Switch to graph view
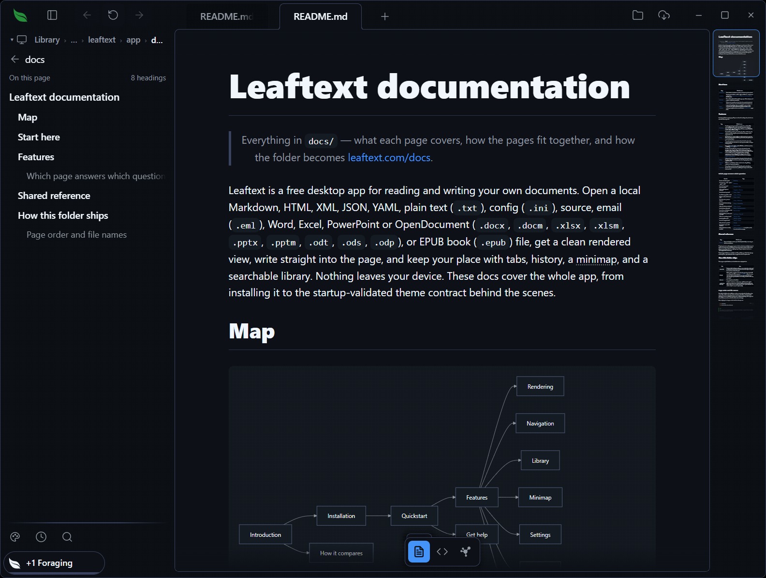This screenshot has height=578, width=766. [465, 551]
